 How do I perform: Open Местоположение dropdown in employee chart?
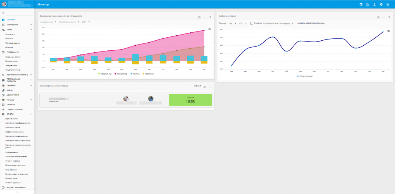pyautogui.click(x=69, y=22)
